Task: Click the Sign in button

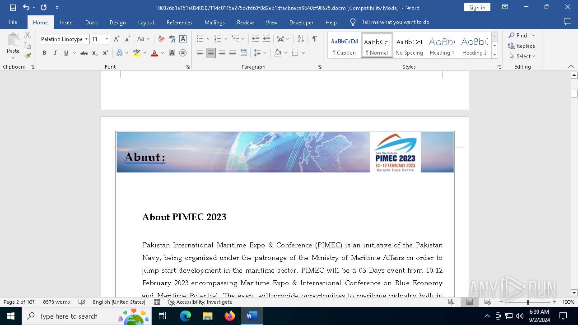Action: 477,7
